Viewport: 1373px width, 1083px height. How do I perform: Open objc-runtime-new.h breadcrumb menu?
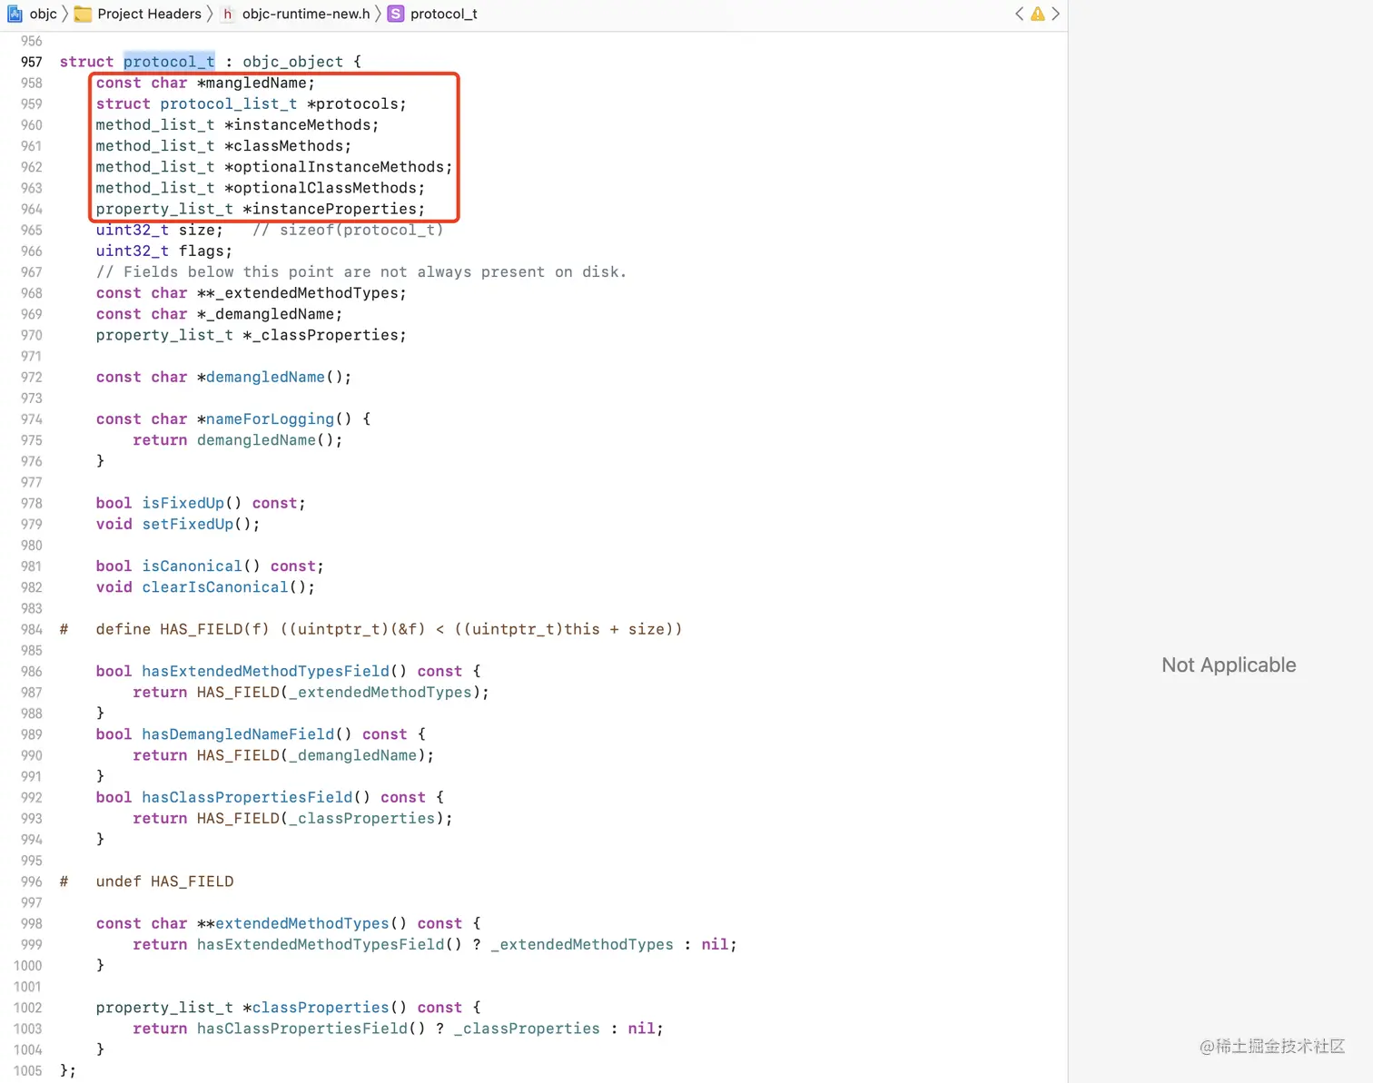306,14
